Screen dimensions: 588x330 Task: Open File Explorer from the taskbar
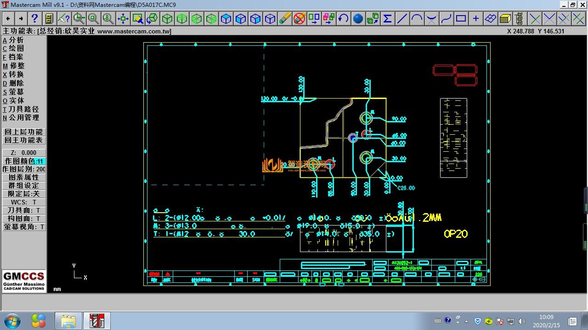point(68,321)
